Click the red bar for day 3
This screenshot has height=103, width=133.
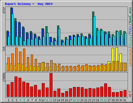tap(16, 87)
